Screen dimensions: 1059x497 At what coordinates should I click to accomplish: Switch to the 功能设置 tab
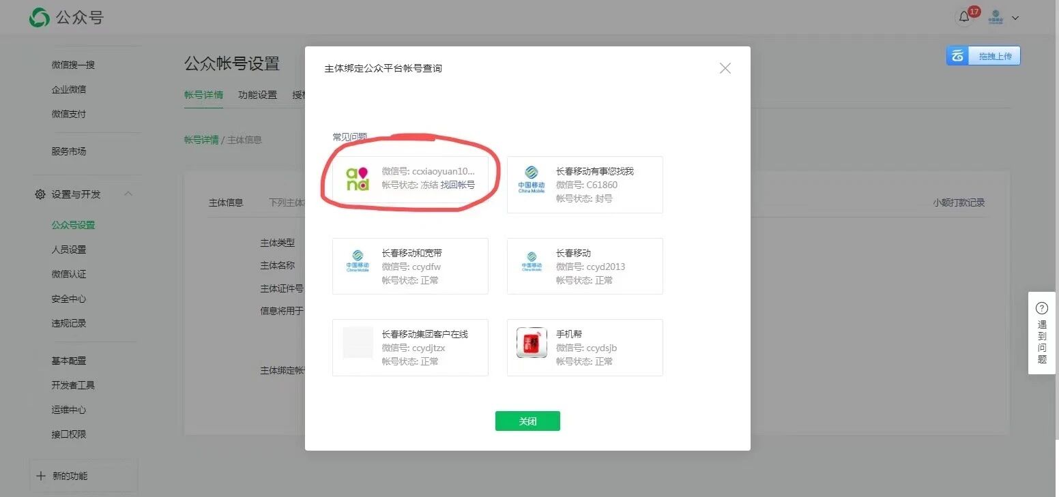coord(258,95)
